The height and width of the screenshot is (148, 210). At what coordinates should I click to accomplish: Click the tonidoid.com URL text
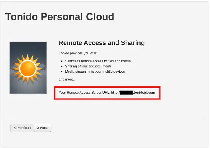pos(144,93)
